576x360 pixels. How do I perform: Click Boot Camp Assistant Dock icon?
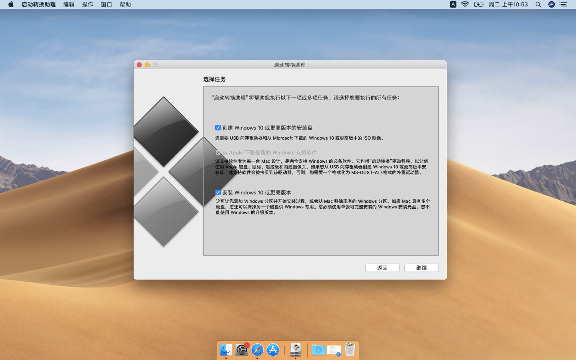click(x=296, y=350)
